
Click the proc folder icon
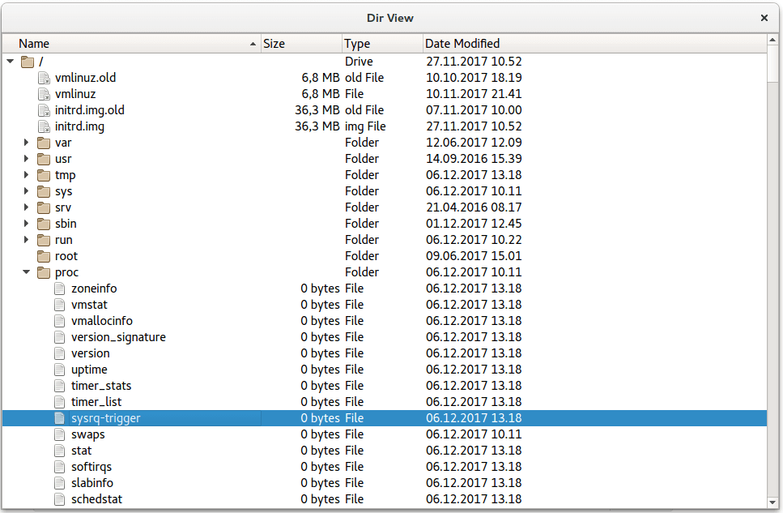point(44,272)
